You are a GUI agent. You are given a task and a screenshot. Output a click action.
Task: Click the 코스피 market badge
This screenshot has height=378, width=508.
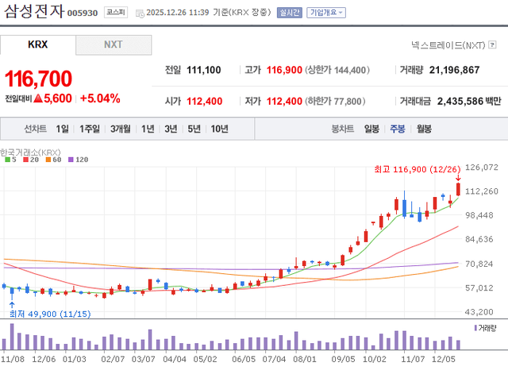point(116,13)
